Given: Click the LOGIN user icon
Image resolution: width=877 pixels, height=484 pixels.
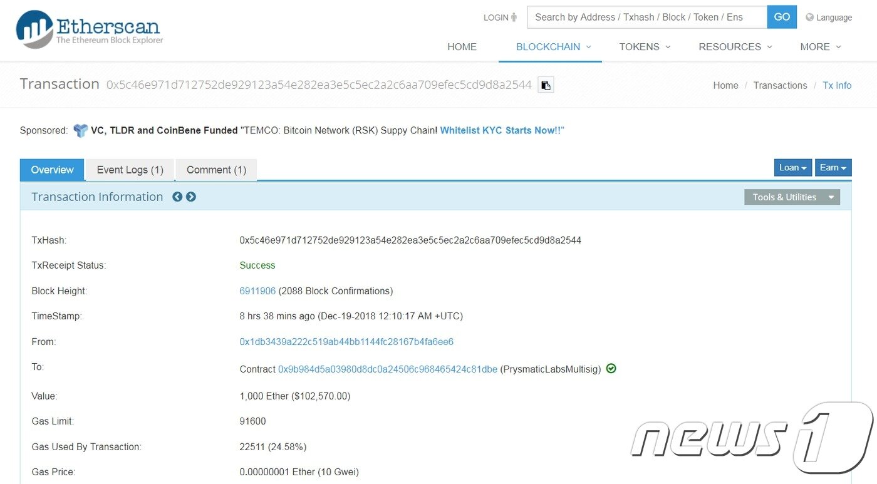Looking at the screenshot, I should (514, 18).
